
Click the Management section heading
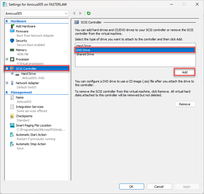pos(21,92)
